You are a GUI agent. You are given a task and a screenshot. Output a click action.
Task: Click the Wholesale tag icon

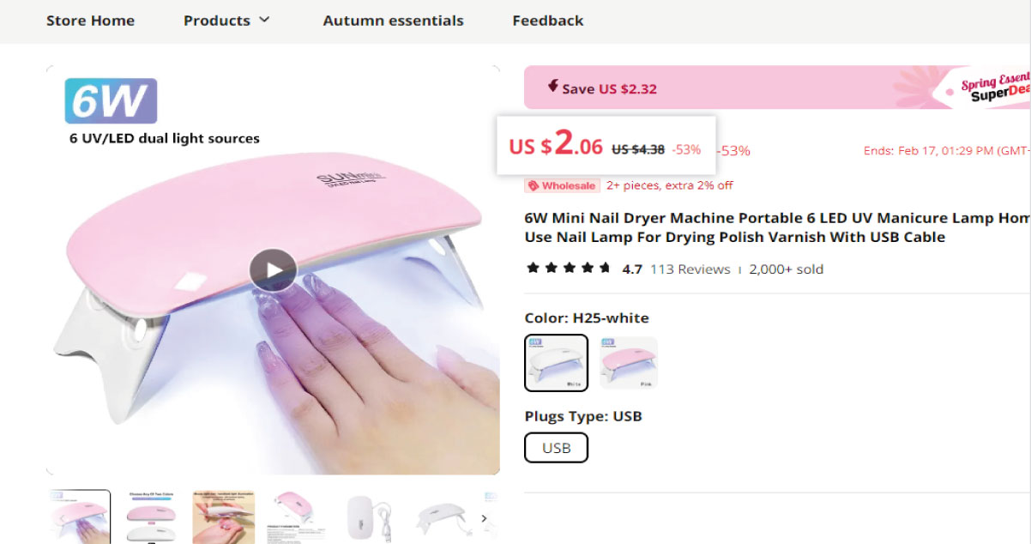click(533, 185)
